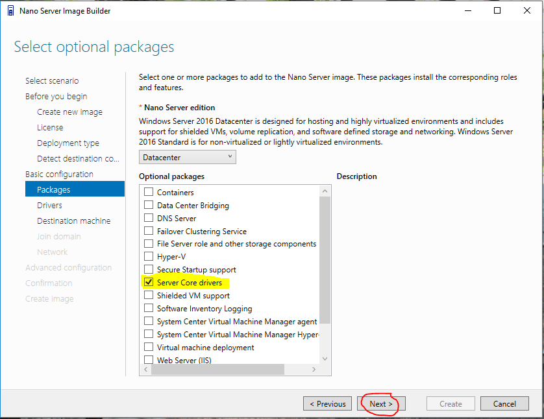Tick System Center Virtual Machine Manager agent

click(149, 321)
